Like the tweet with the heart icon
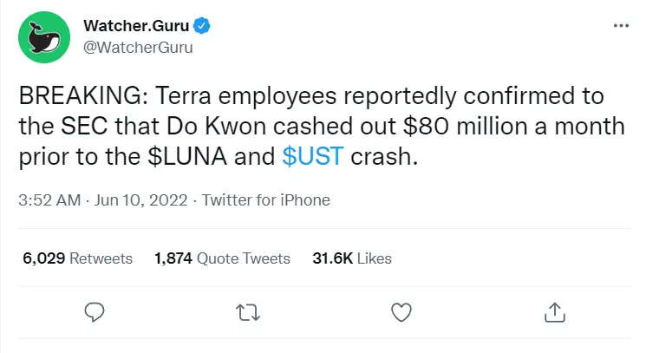The height and width of the screenshot is (353, 646). pos(401,312)
